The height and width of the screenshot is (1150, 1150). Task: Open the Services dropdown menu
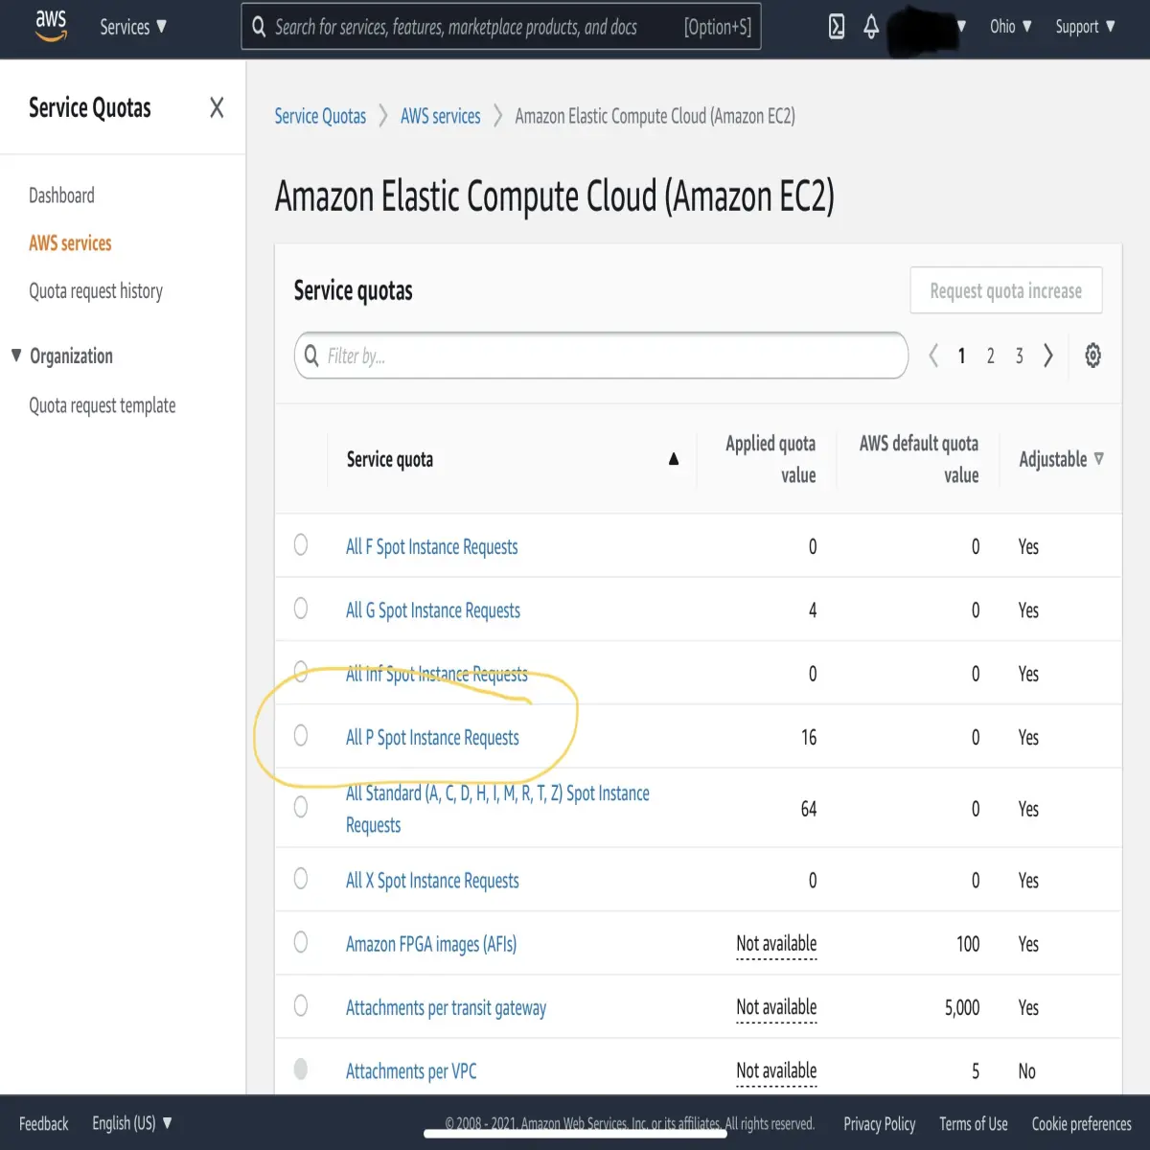133,27
